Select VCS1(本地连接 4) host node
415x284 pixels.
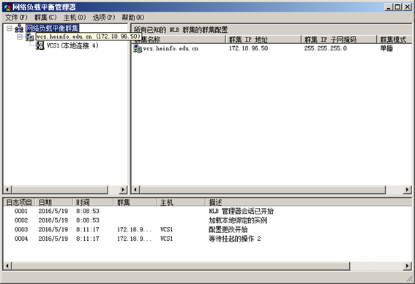click(x=72, y=45)
